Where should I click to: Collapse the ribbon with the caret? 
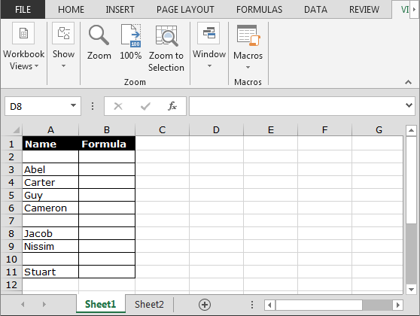pyautogui.click(x=408, y=82)
